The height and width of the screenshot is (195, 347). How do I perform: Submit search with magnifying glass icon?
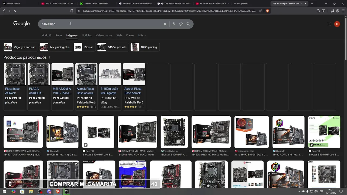click(x=188, y=24)
